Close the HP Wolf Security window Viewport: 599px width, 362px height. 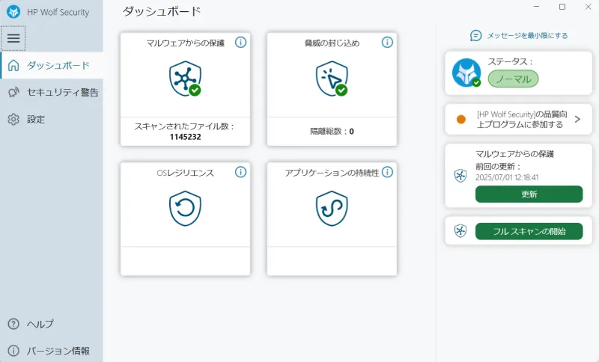click(589, 7)
